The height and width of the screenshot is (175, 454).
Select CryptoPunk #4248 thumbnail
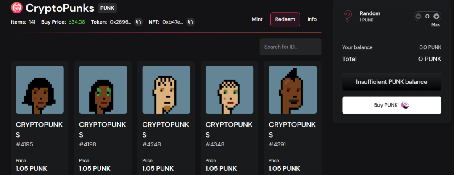pos(166,90)
